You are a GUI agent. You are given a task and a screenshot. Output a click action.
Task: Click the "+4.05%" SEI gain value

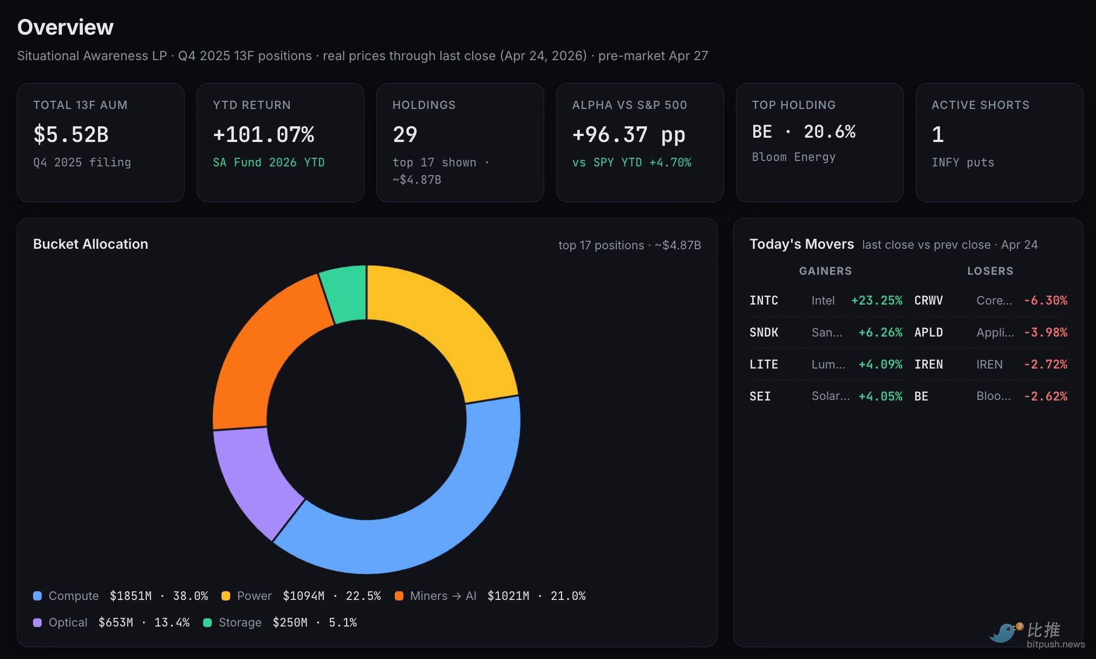[x=880, y=397]
